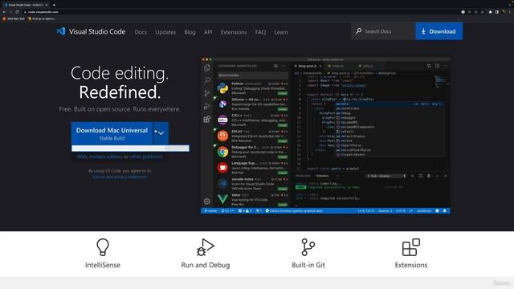Click the Vetur green V logo
The height and width of the screenshot is (289, 514).
(x=222, y=199)
